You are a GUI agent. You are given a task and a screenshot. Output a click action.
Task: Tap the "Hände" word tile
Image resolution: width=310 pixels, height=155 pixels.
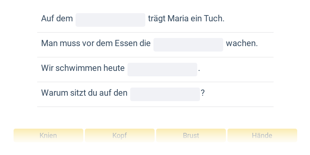pos(262,136)
